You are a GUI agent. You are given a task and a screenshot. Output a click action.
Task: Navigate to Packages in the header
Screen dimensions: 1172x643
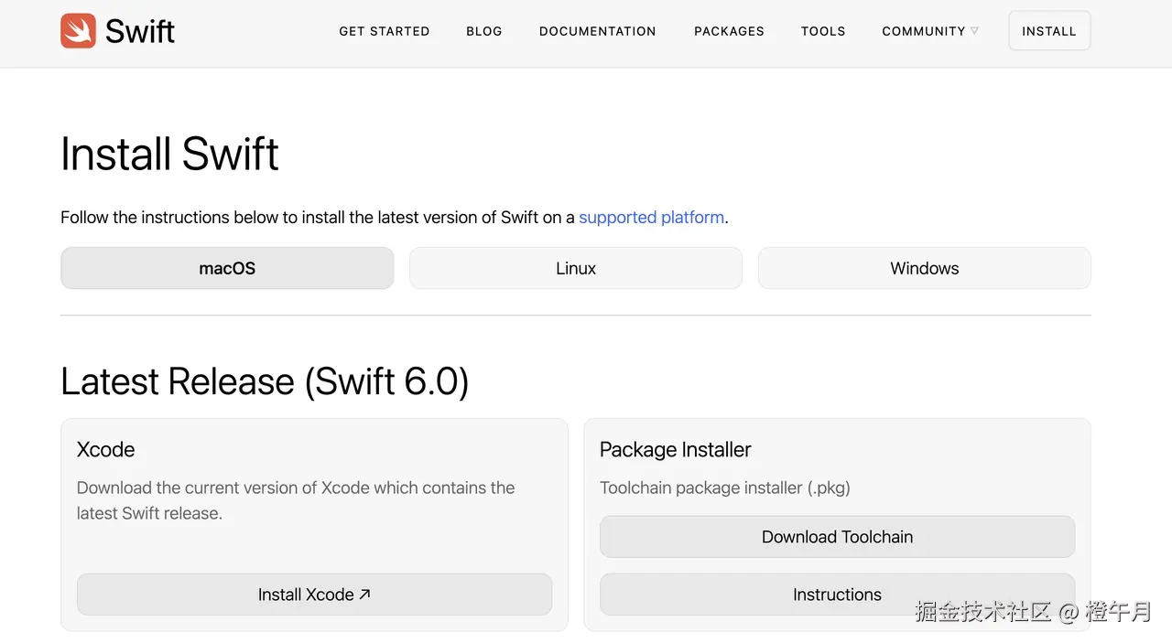pos(729,31)
